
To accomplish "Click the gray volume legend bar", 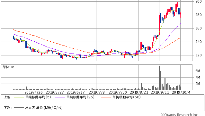I will [19, 108].
